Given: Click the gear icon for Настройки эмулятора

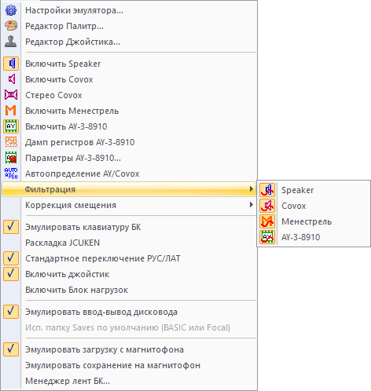Looking at the screenshot, I should coord(11,10).
